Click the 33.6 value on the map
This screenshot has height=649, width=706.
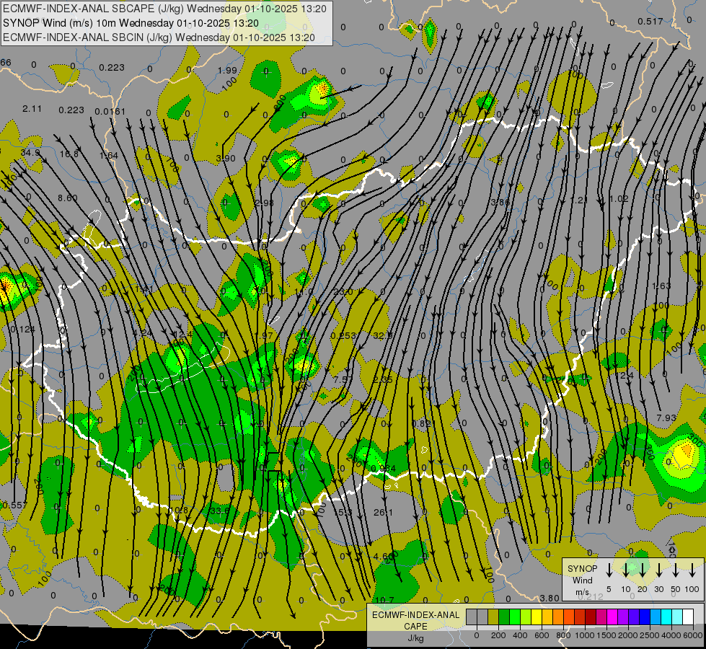coord(219,511)
